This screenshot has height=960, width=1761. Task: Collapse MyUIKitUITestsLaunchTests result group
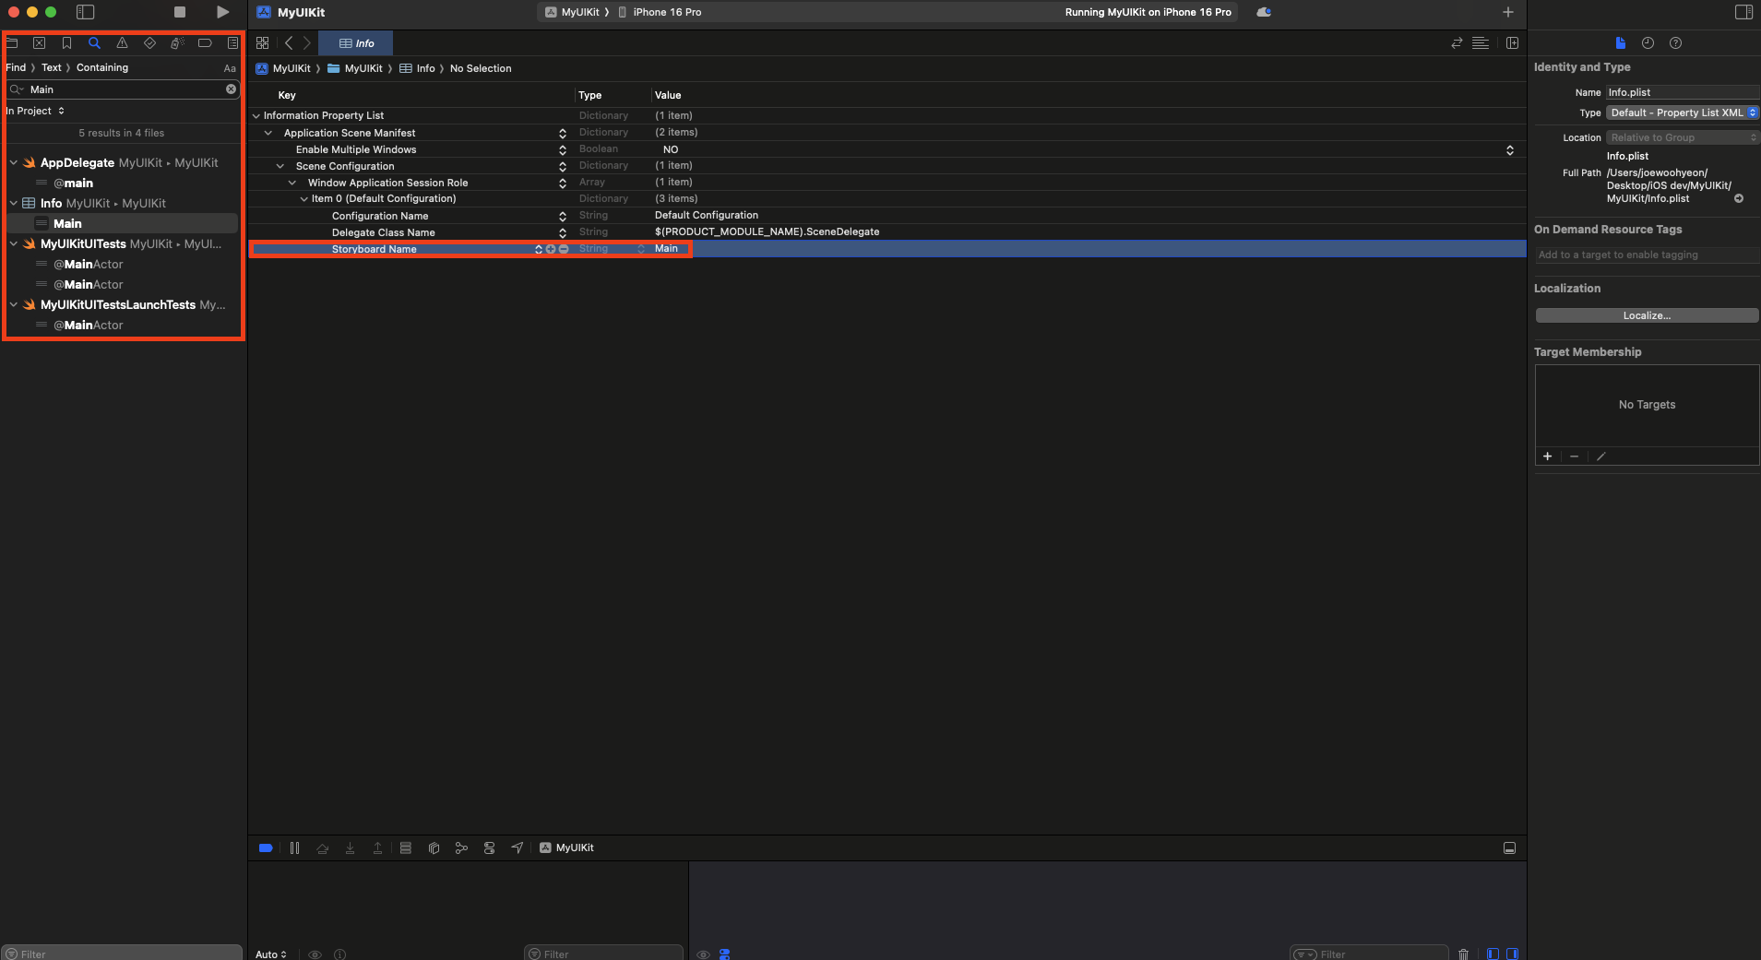click(14, 305)
